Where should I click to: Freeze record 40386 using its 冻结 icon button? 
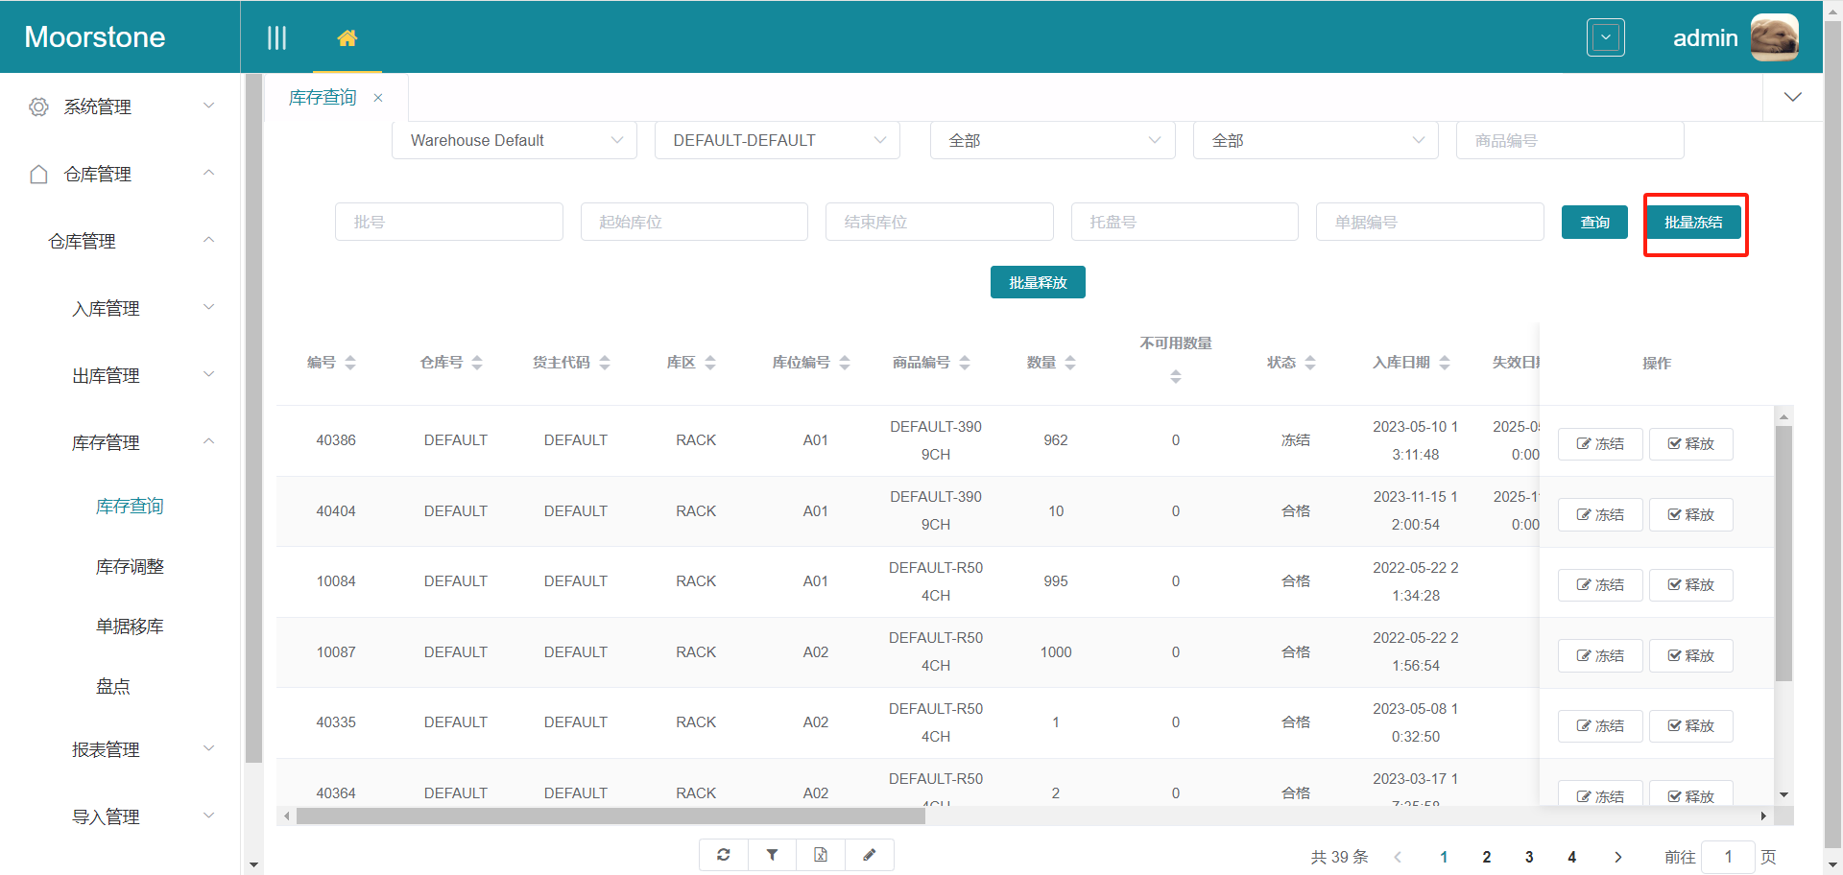pos(1599,443)
